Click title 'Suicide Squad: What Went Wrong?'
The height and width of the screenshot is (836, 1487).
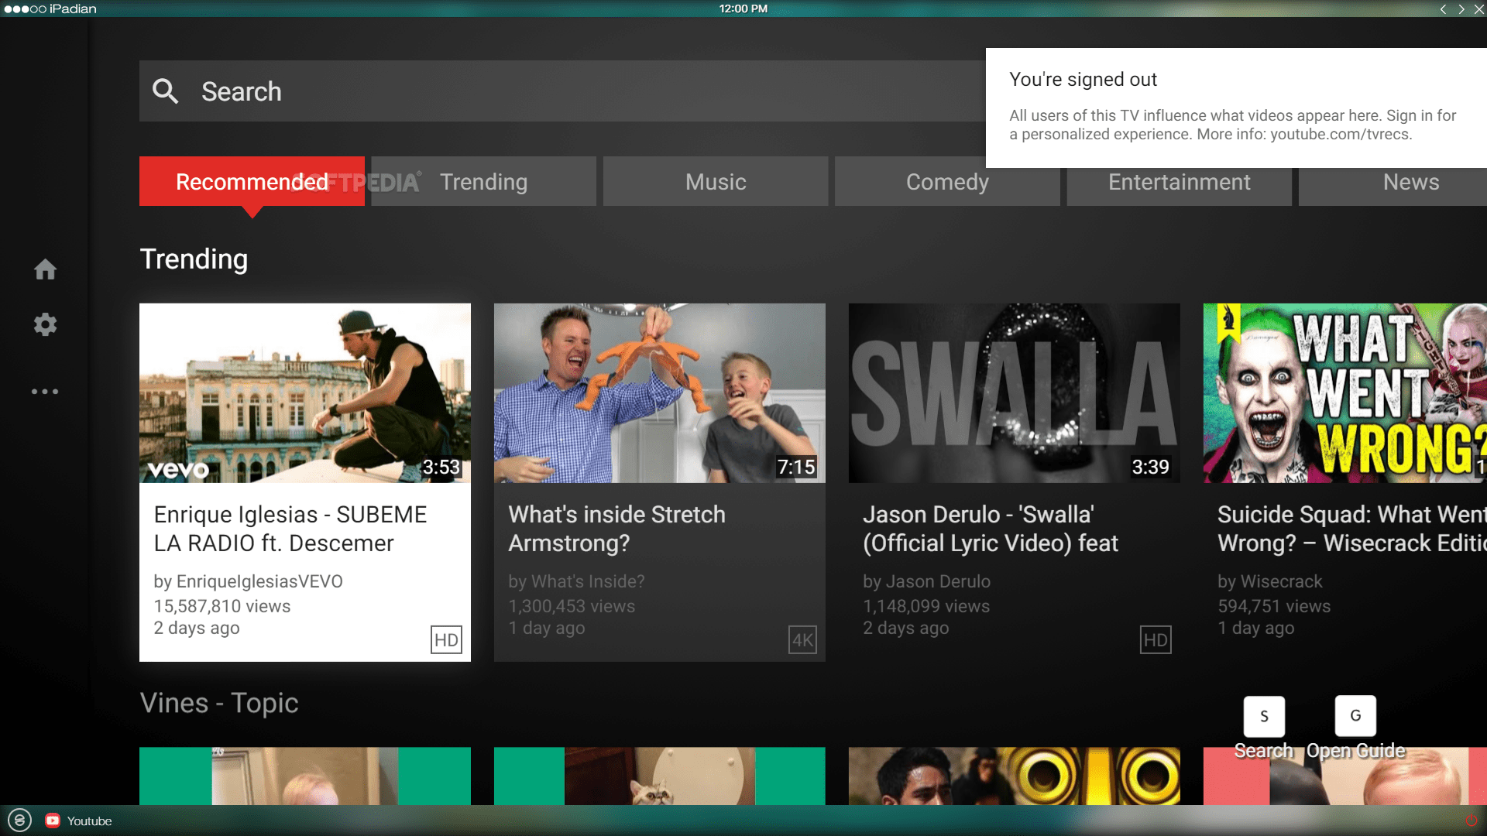click(x=1352, y=529)
